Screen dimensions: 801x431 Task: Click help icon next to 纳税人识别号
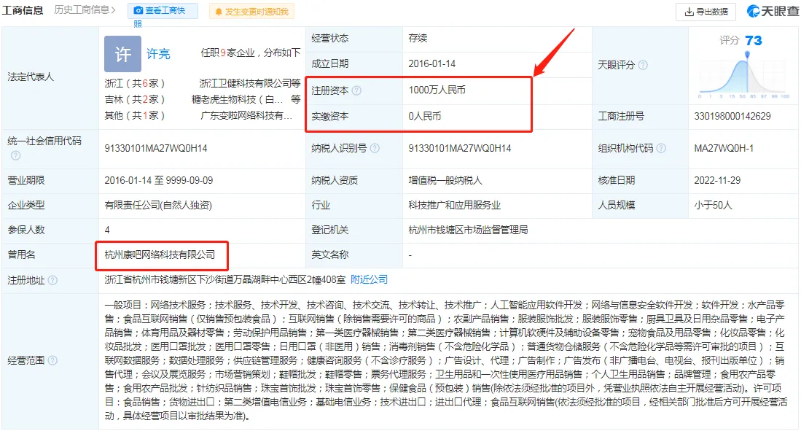pos(375,148)
